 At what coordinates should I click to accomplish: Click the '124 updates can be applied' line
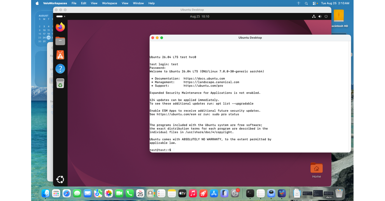(x=184, y=100)
